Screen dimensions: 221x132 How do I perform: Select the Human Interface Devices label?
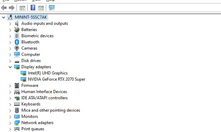44,92
